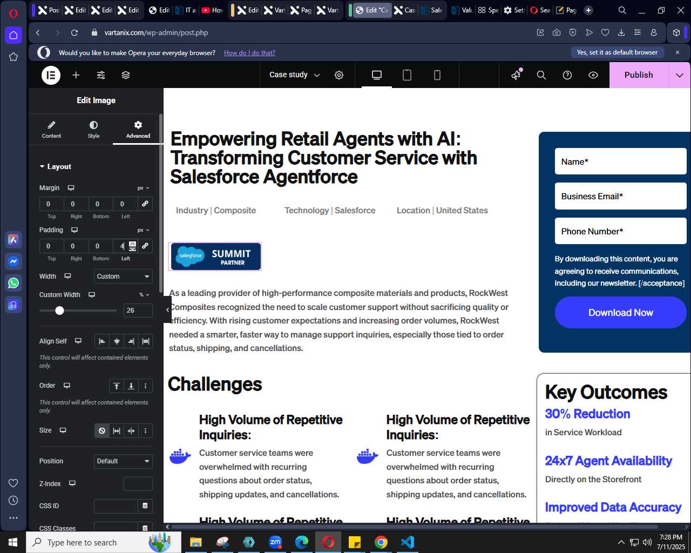Set Align Self to stretch
The height and width of the screenshot is (553, 691).
click(x=146, y=341)
